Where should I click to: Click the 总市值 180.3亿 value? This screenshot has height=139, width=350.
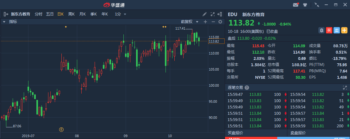pyautogui.click(x=299, y=65)
